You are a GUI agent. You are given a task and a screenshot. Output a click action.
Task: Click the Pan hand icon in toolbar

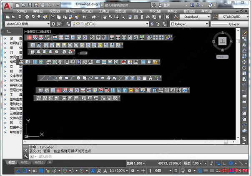tap(104, 17)
